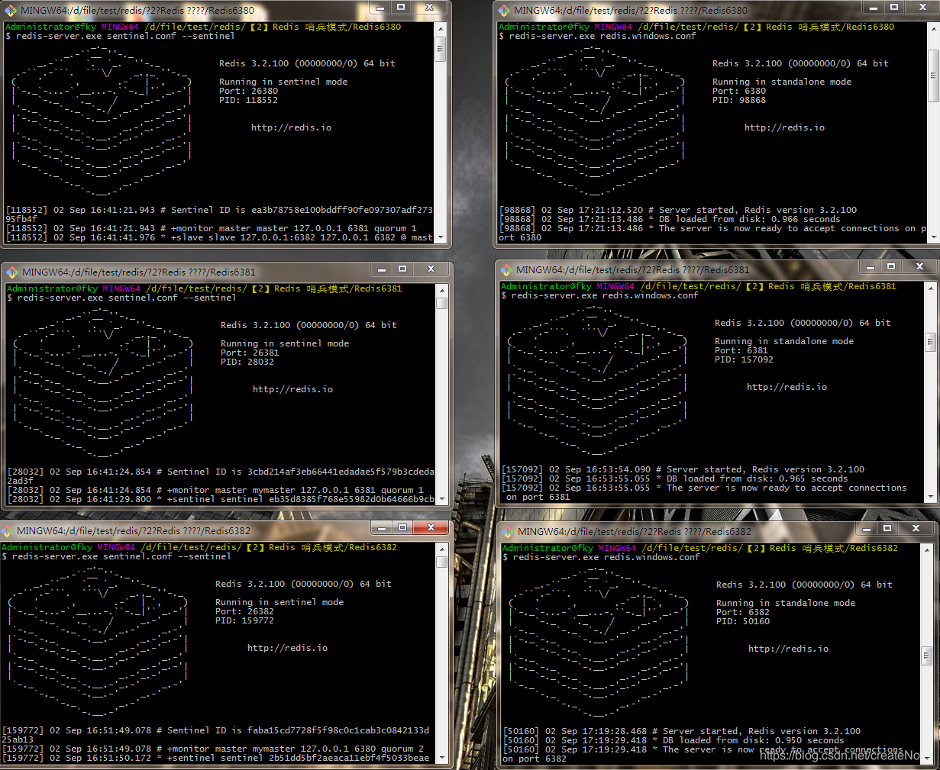Screen dimensions: 940x770
Task: Click the 'Port: 26382' text
Action: point(244,611)
